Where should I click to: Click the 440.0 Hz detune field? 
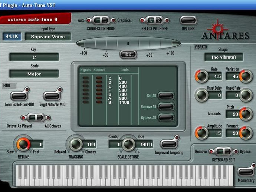(144, 144)
